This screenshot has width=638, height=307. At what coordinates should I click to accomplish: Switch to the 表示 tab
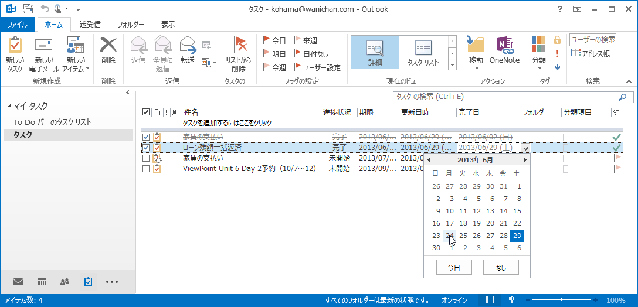pyautogui.click(x=168, y=25)
